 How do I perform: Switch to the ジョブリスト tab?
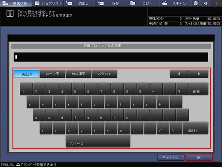tap(48, 3)
